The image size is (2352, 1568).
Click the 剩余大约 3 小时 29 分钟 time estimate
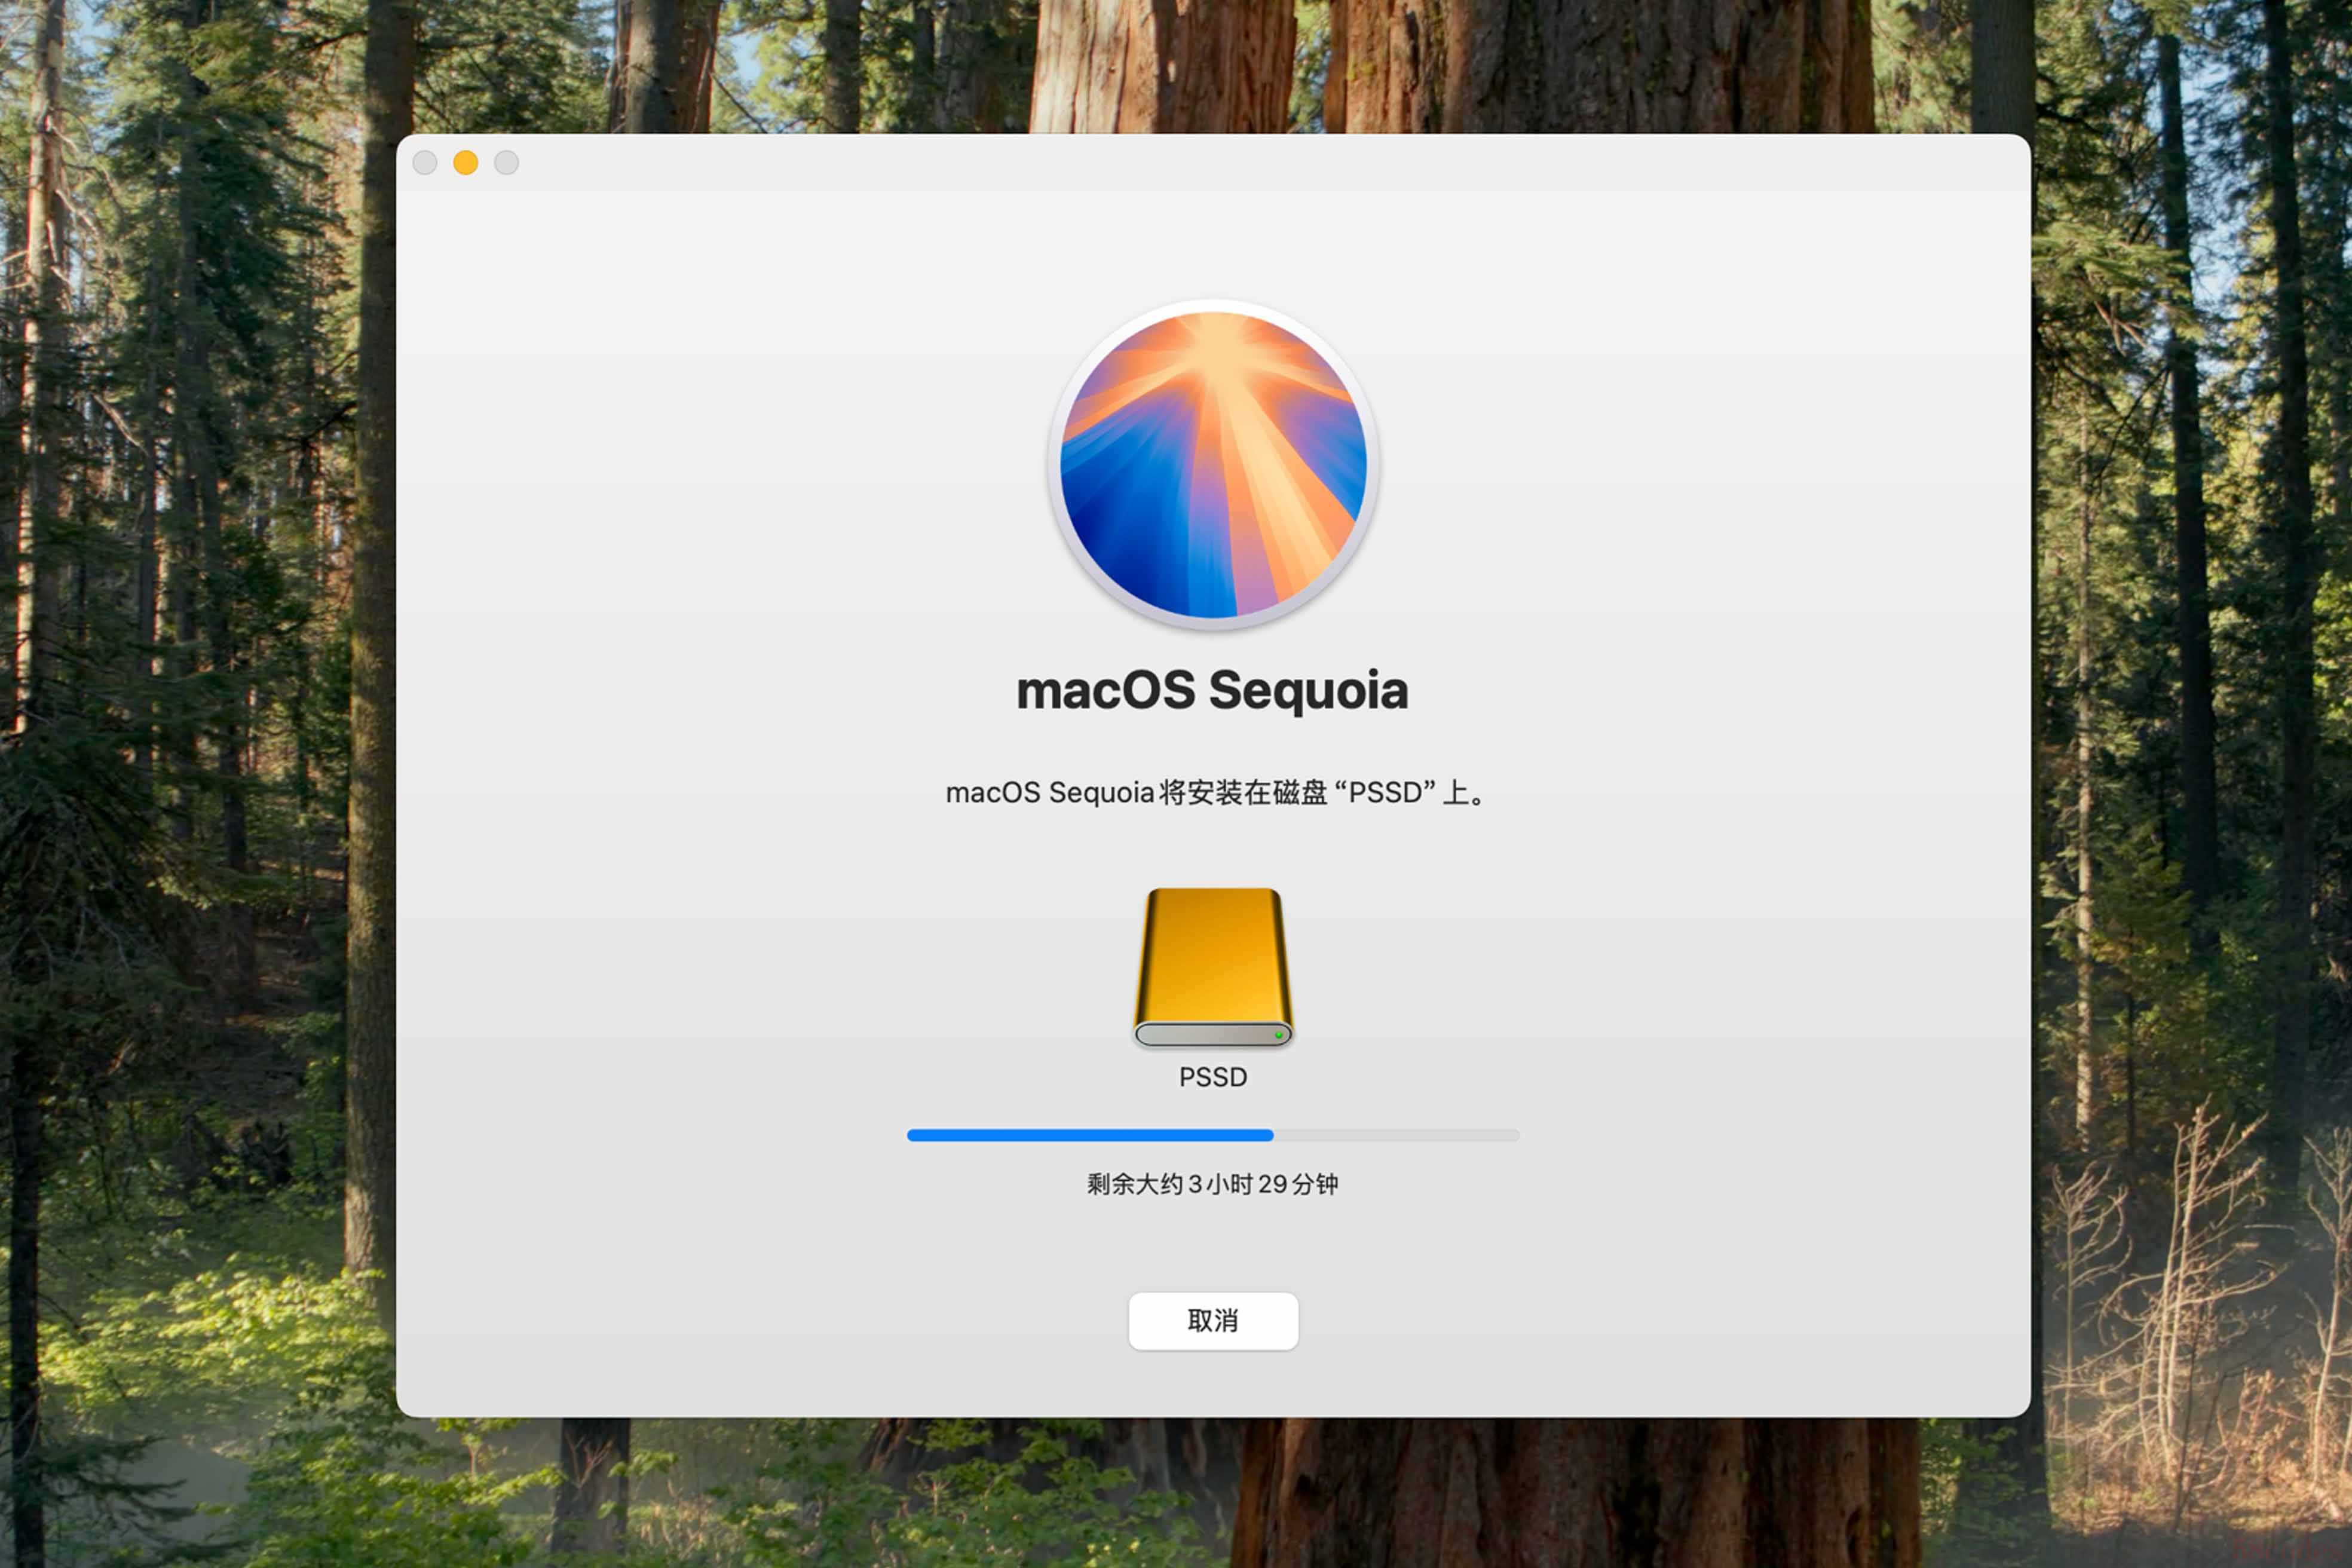[1213, 1184]
